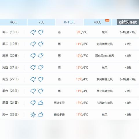Click 东风 in the 周四（21日） row
Viewport: 139px width, 139px height.
coord(105,67)
